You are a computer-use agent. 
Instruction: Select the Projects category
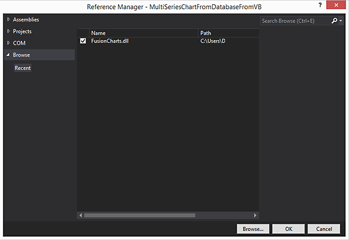[x=23, y=31]
